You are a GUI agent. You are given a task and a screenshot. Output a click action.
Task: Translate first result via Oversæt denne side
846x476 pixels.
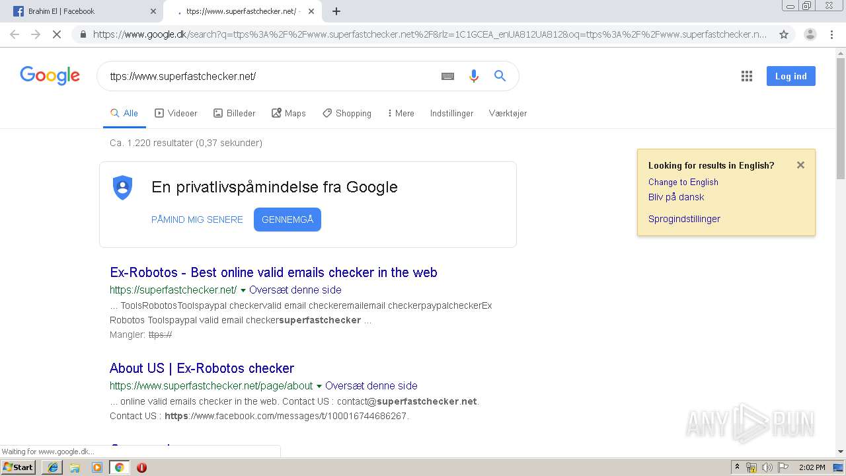pyautogui.click(x=295, y=290)
